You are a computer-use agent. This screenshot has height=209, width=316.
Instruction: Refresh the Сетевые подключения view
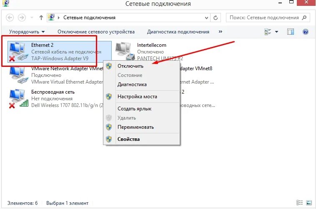pyautogui.click(x=216, y=18)
